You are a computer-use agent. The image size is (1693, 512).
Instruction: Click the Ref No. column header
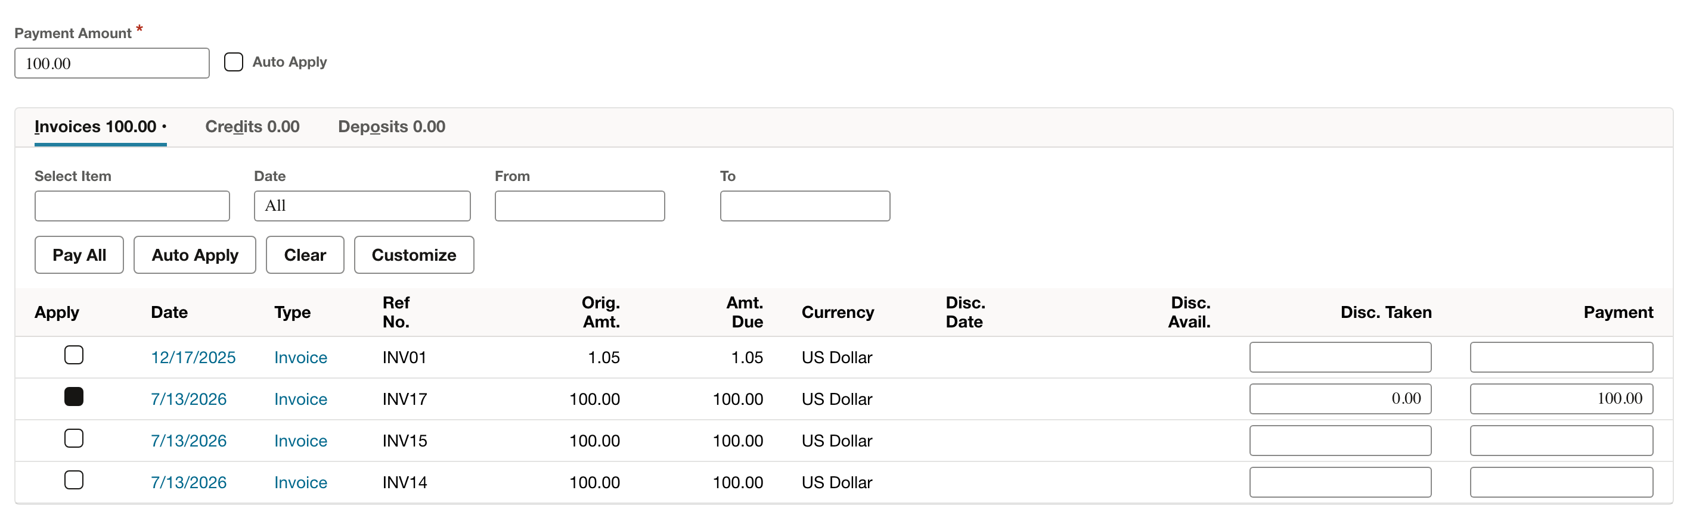pos(396,313)
